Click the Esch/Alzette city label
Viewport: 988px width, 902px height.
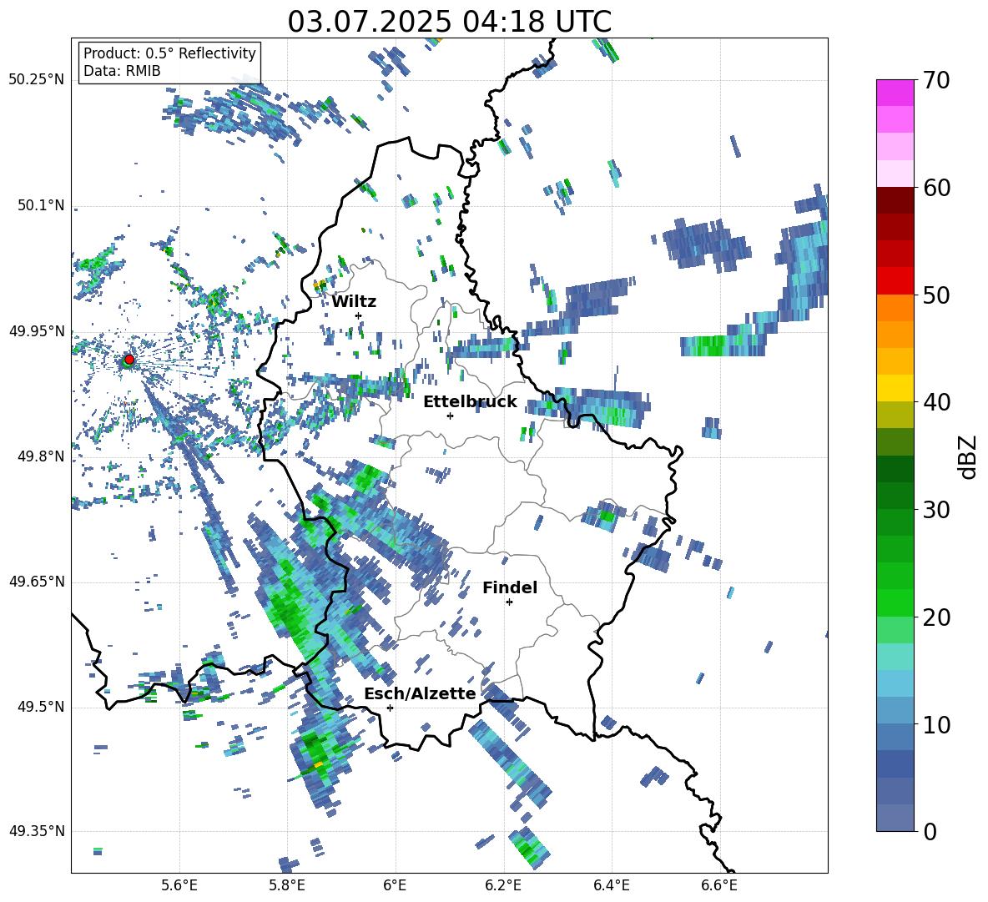tap(421, 693)
